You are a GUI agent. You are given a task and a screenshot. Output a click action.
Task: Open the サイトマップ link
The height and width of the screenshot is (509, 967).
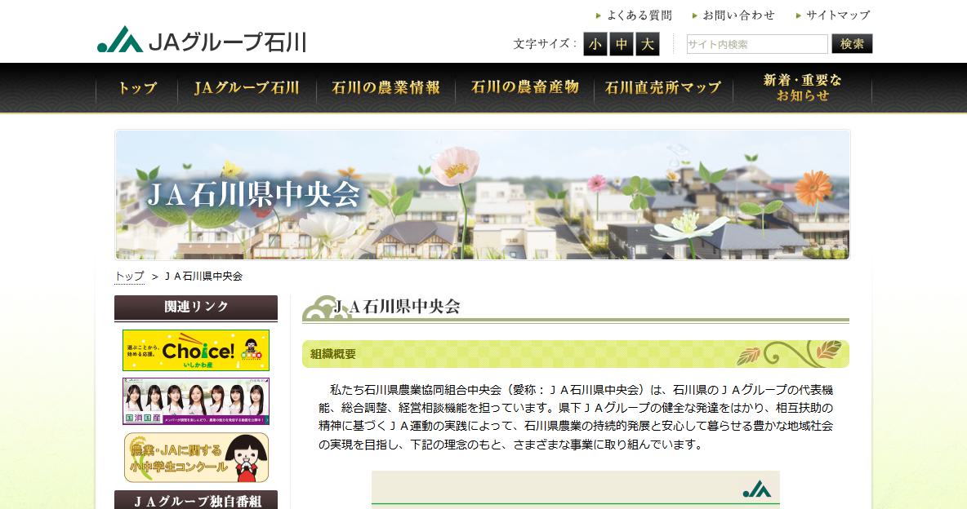[832, 15]
